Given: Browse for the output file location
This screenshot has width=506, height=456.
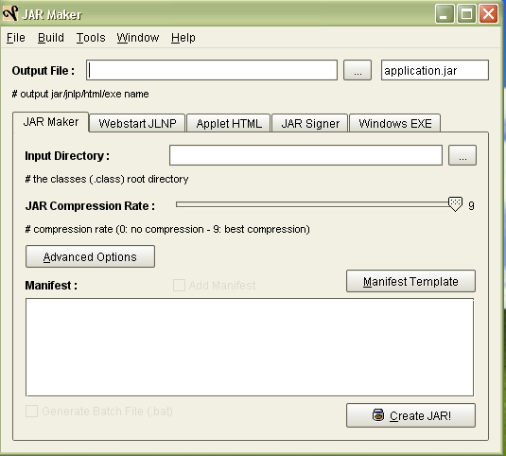Looking at the screenshot, I should click(x=358, y=70).
